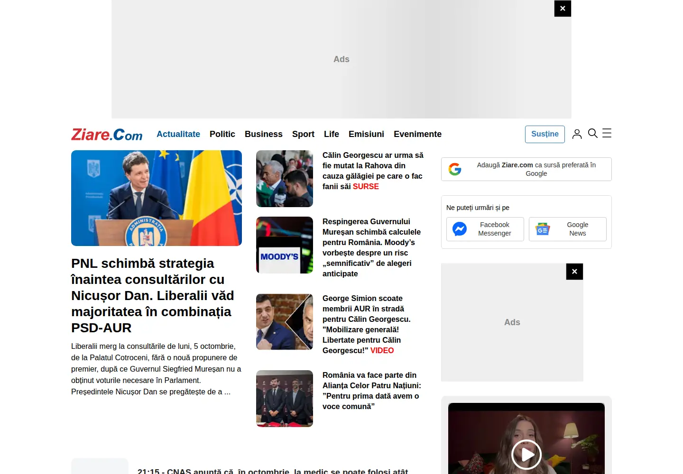Read the Moody's Guvernul Mureșan article
The height and width of the screenshot is (474, 683).
(372, 248)
